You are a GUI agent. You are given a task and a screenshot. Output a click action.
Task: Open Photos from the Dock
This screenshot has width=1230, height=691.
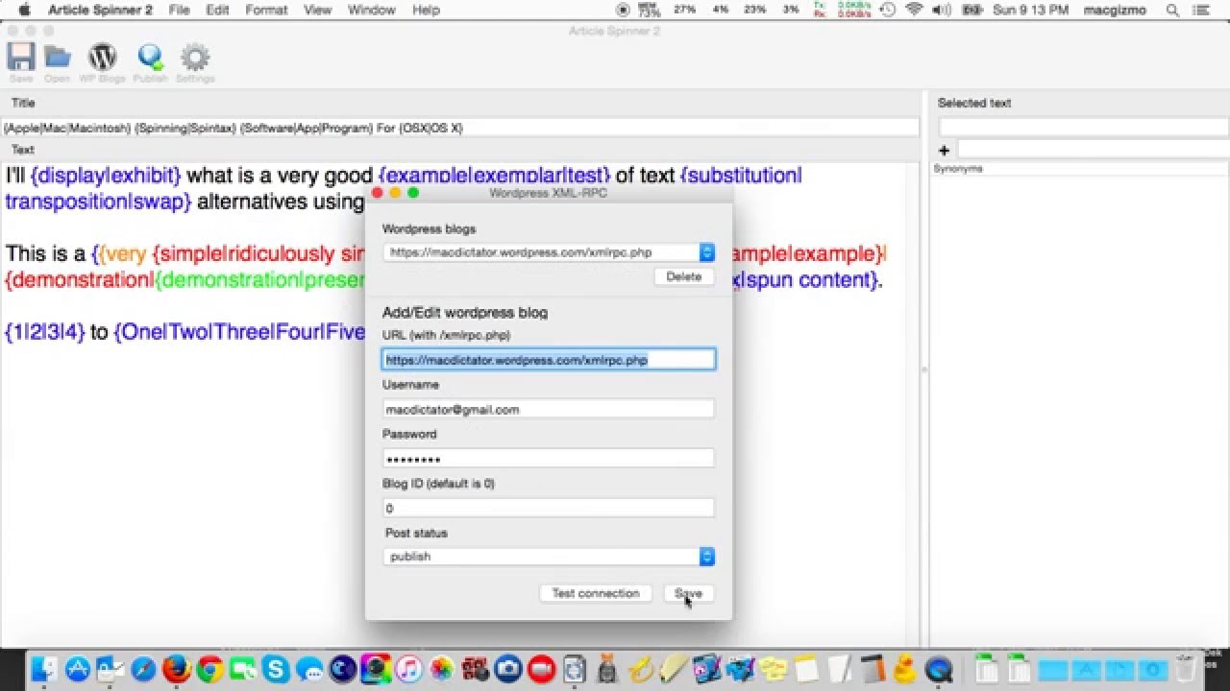(x=442, y=669)
